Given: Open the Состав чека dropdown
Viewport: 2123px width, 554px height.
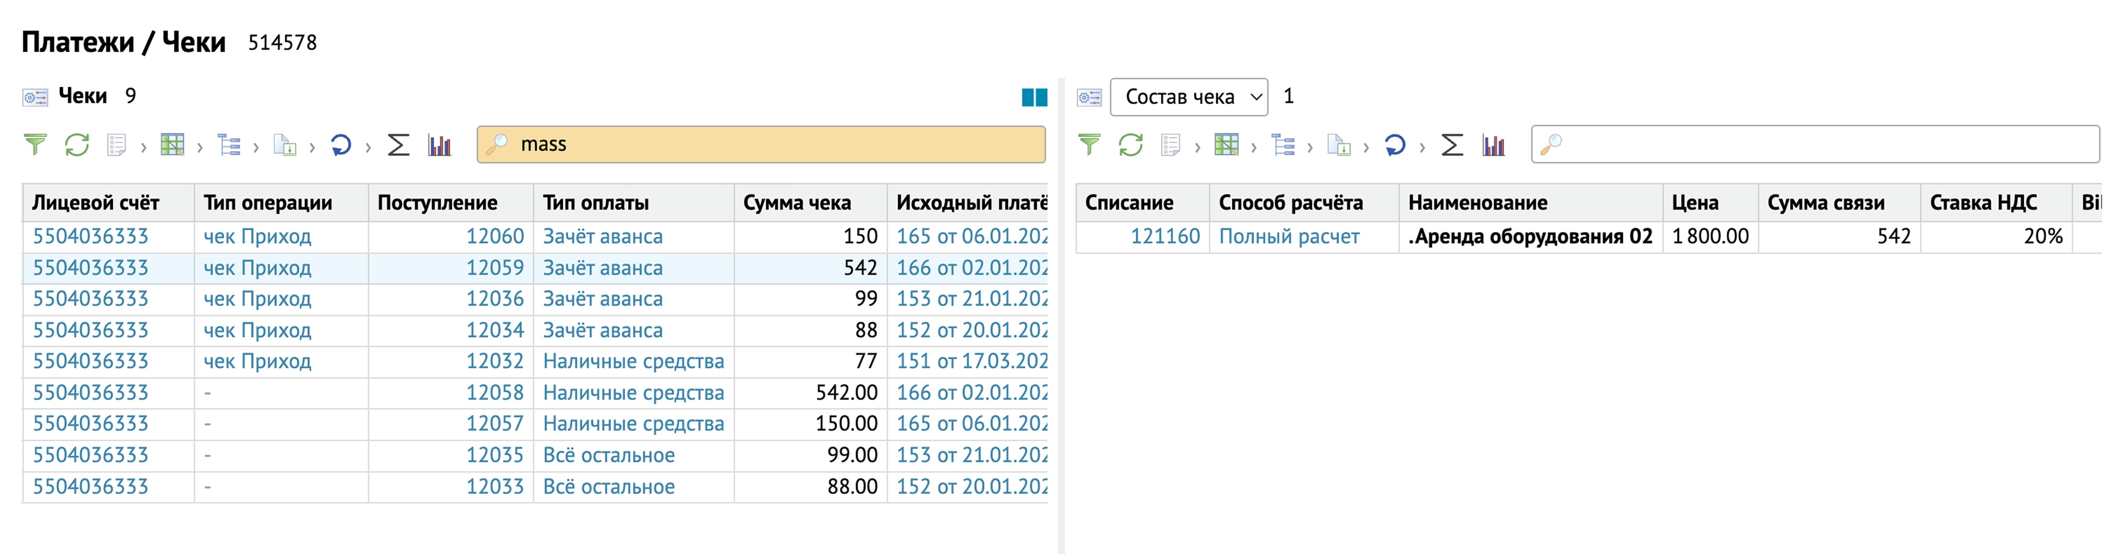Looking at the screenshot, I should [x=1189, y=97].
